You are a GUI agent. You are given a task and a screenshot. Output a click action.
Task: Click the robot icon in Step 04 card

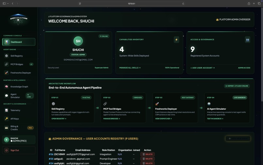coord(209,104)
